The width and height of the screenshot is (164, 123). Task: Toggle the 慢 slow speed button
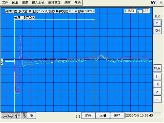(x=31, y=116)
